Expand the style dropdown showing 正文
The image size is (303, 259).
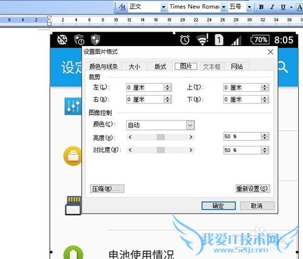164,7
